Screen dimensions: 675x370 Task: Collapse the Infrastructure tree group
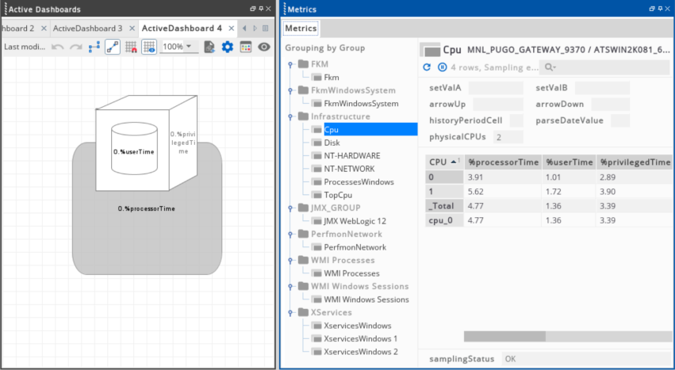(x=292, y=116)
